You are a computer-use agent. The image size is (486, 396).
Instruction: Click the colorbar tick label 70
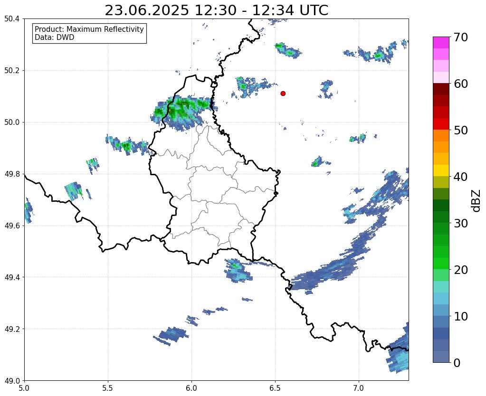(x=460, y=37)
